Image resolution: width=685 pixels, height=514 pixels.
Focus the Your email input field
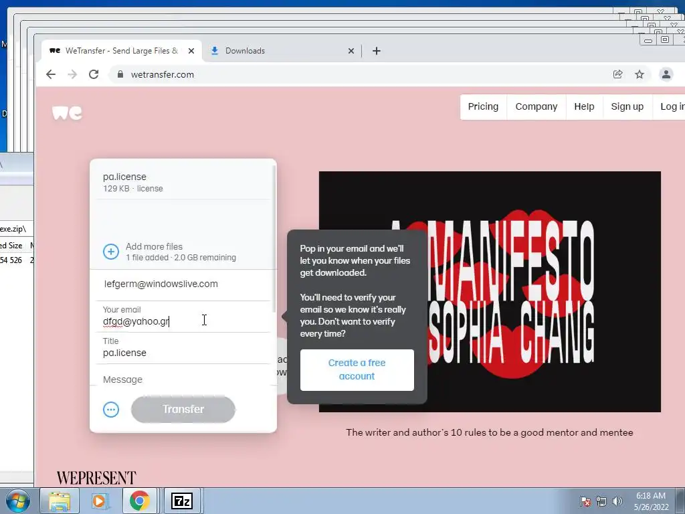pyautogui.click(x=183, y=317)
